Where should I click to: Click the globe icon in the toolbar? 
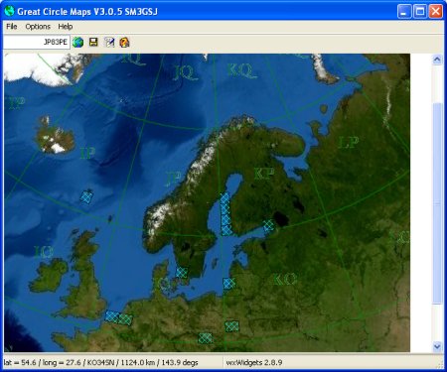77,43
